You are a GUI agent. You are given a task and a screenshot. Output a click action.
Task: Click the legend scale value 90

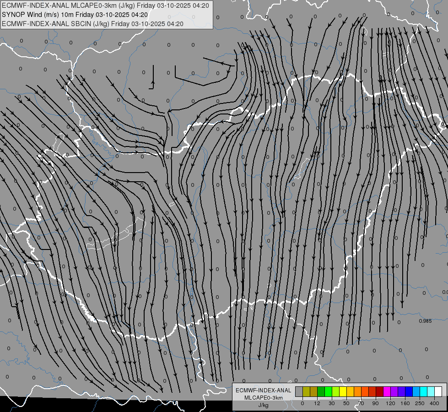pyautogui.click(x=375, y=403)
